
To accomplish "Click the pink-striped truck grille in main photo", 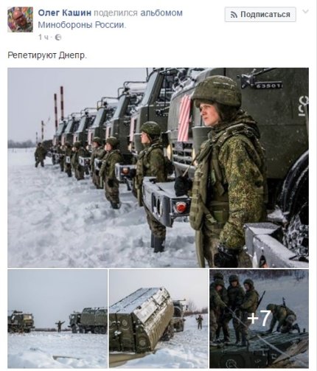I will [x=184, y=118].
